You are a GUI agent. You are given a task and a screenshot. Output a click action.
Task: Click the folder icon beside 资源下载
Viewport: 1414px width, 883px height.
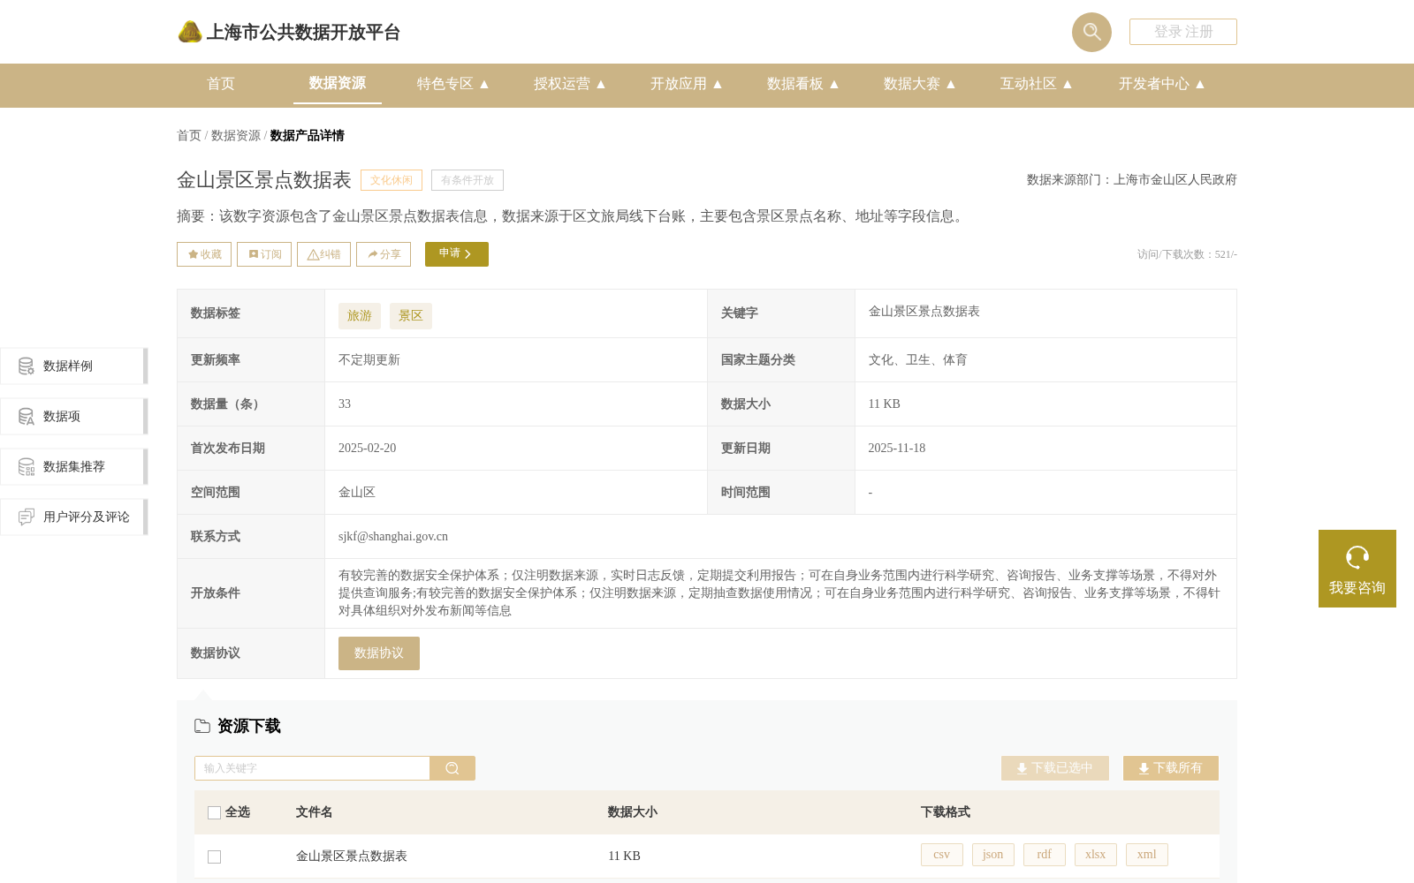click(202, 726)
